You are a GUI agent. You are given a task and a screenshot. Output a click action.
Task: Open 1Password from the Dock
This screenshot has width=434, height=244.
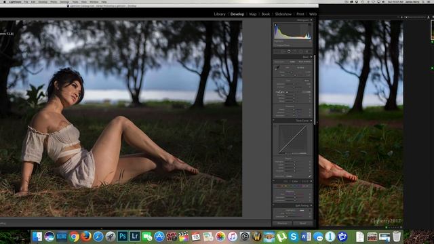click(330, 237)
